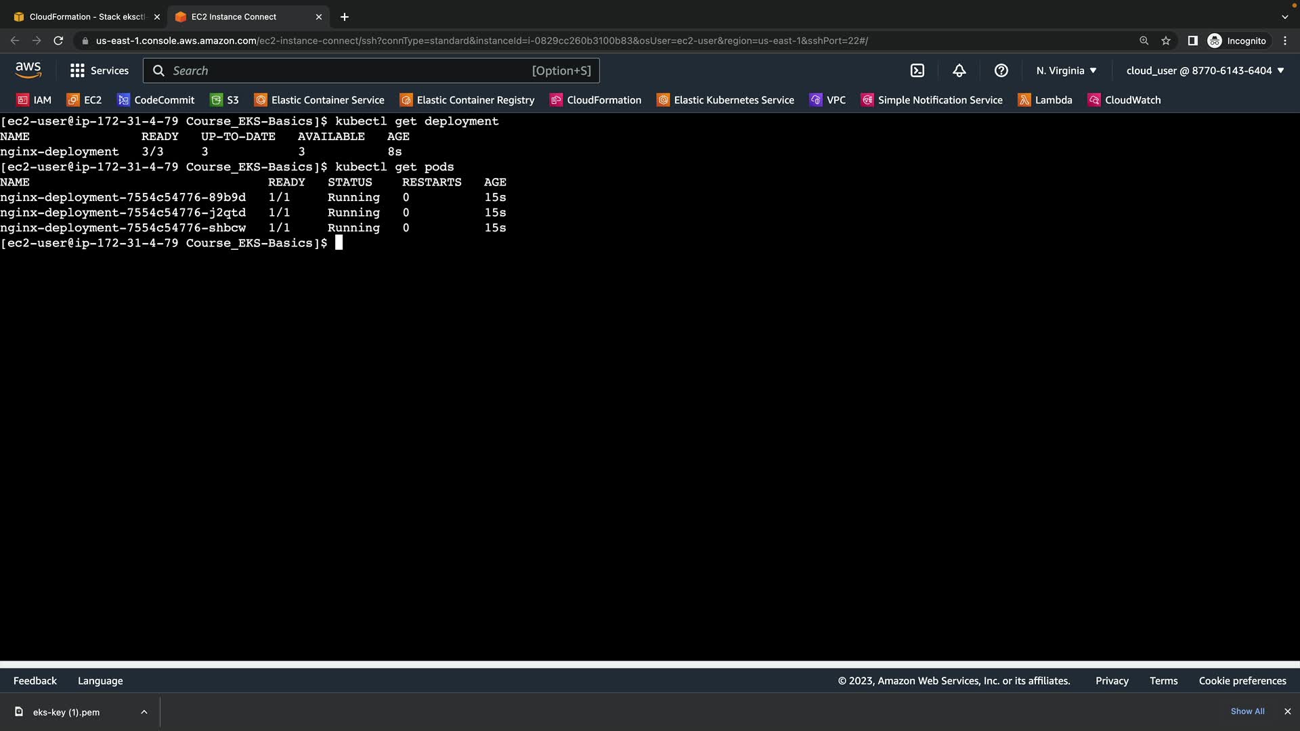Click the AWS logo home icon
1300x731 pixels.
[x=28, y=70]
